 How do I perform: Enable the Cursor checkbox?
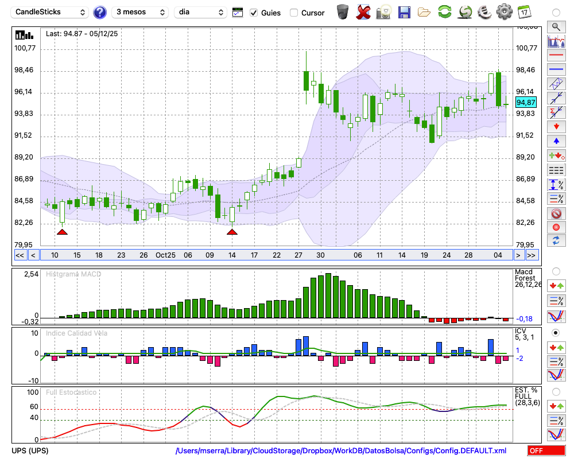point(294,13)
